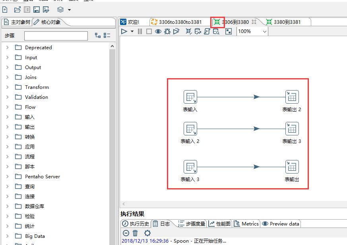Viewport: 347px width, 245px height.
Task: Clear the log with the trash icon
Action: point(135,233)
